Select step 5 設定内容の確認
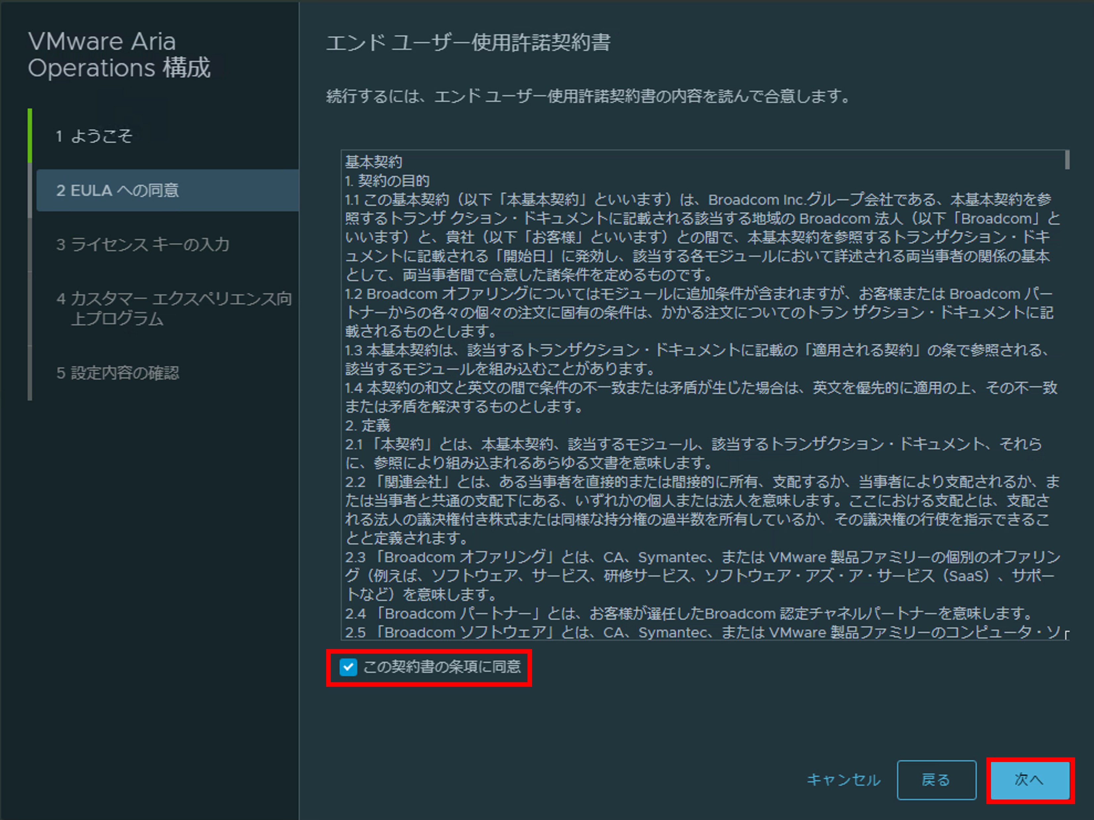1094x820 pixels. 118,373
